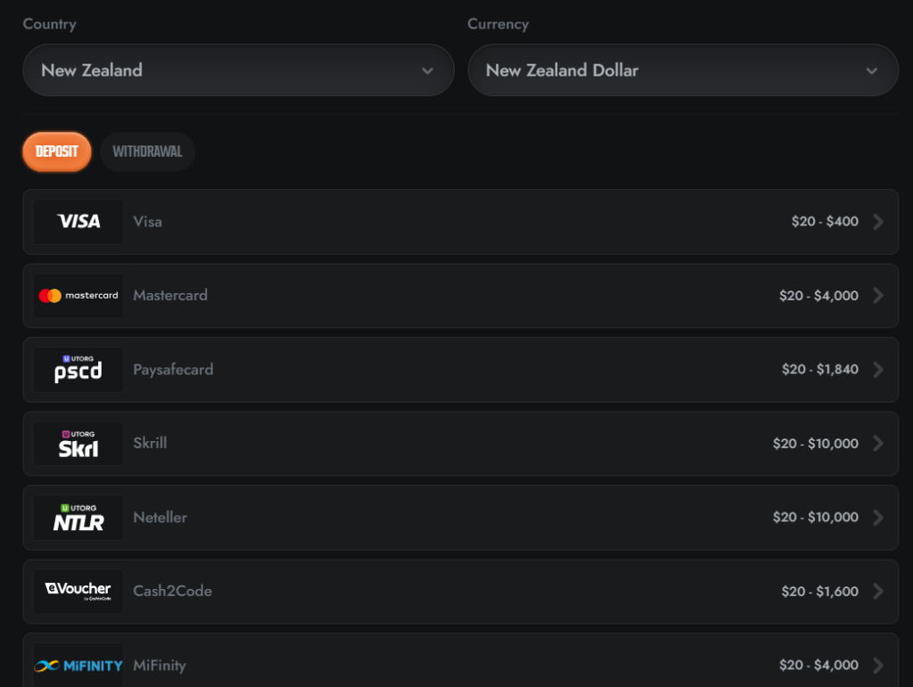Choose the Paysafecard method label
The image size is (913, 687).
point(173,370)
